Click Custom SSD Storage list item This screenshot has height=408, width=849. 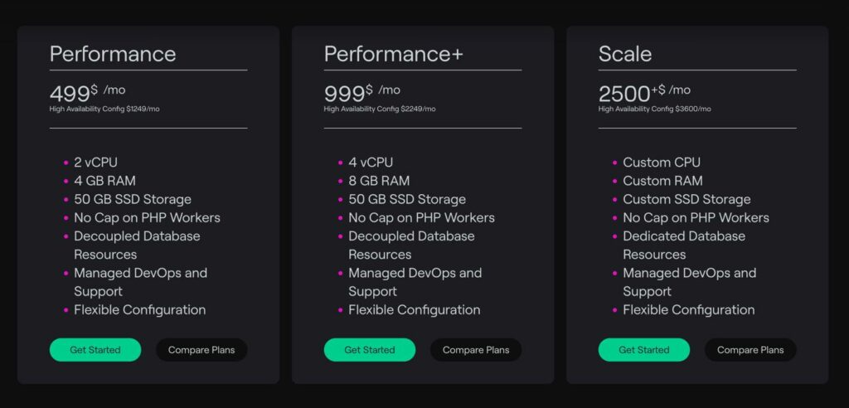point(686,199)
